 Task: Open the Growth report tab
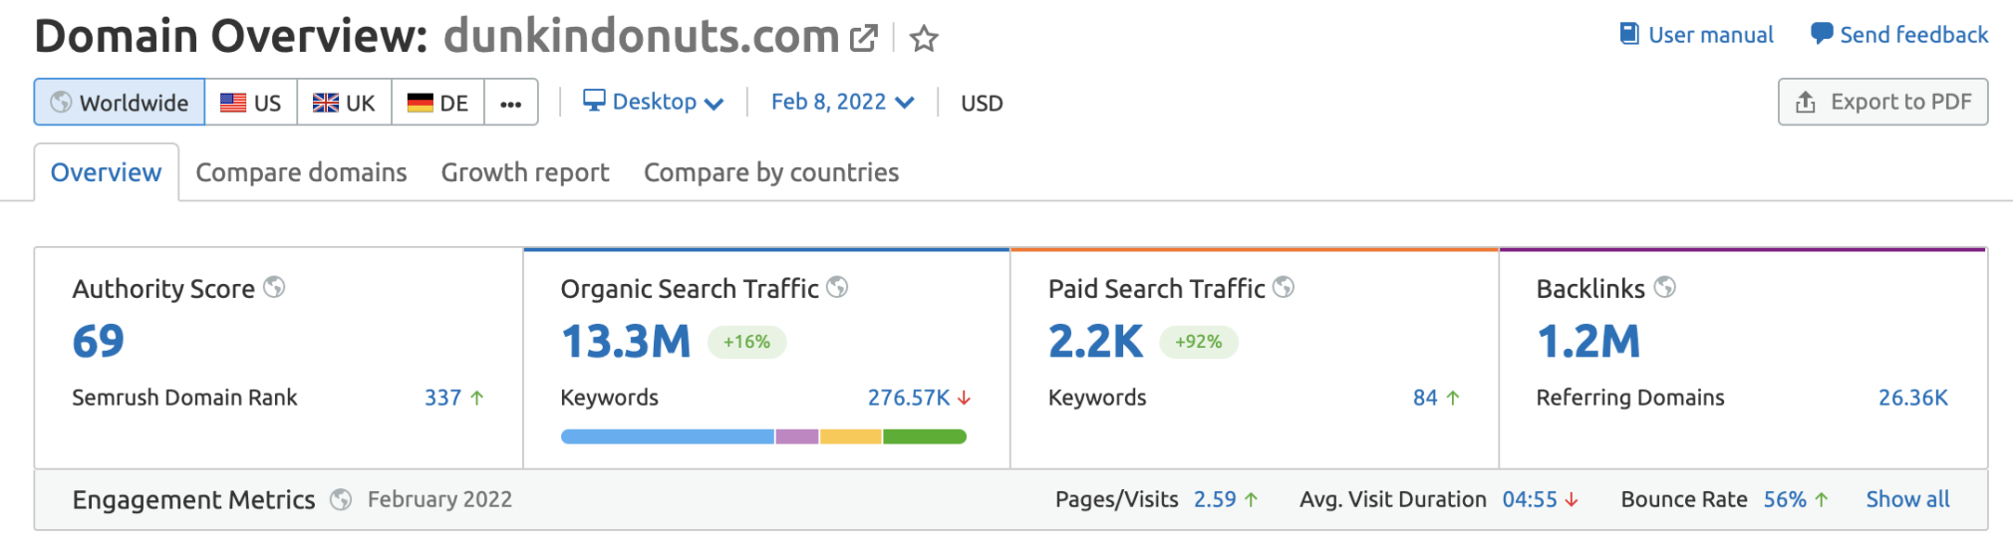[x=524, y=172]
